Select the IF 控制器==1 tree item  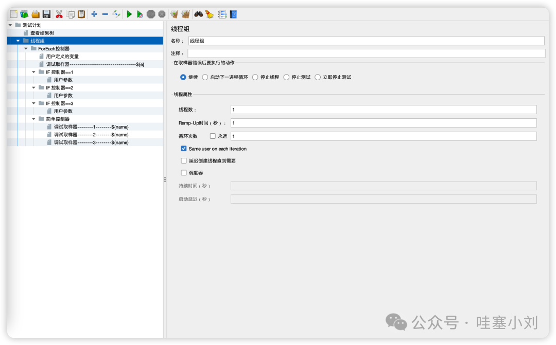click(60, 72)
